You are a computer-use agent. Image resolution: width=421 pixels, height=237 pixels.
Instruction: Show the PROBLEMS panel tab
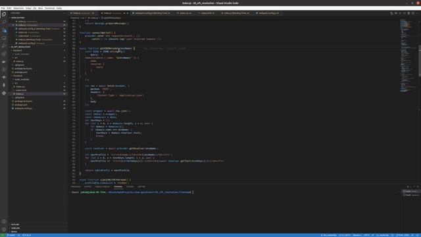click(x=76, y=186)
